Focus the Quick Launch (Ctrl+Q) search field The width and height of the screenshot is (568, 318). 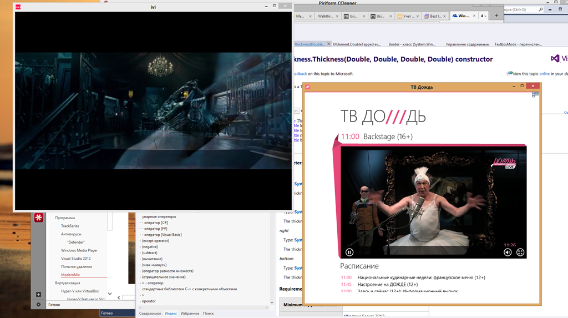click(520, 9)
